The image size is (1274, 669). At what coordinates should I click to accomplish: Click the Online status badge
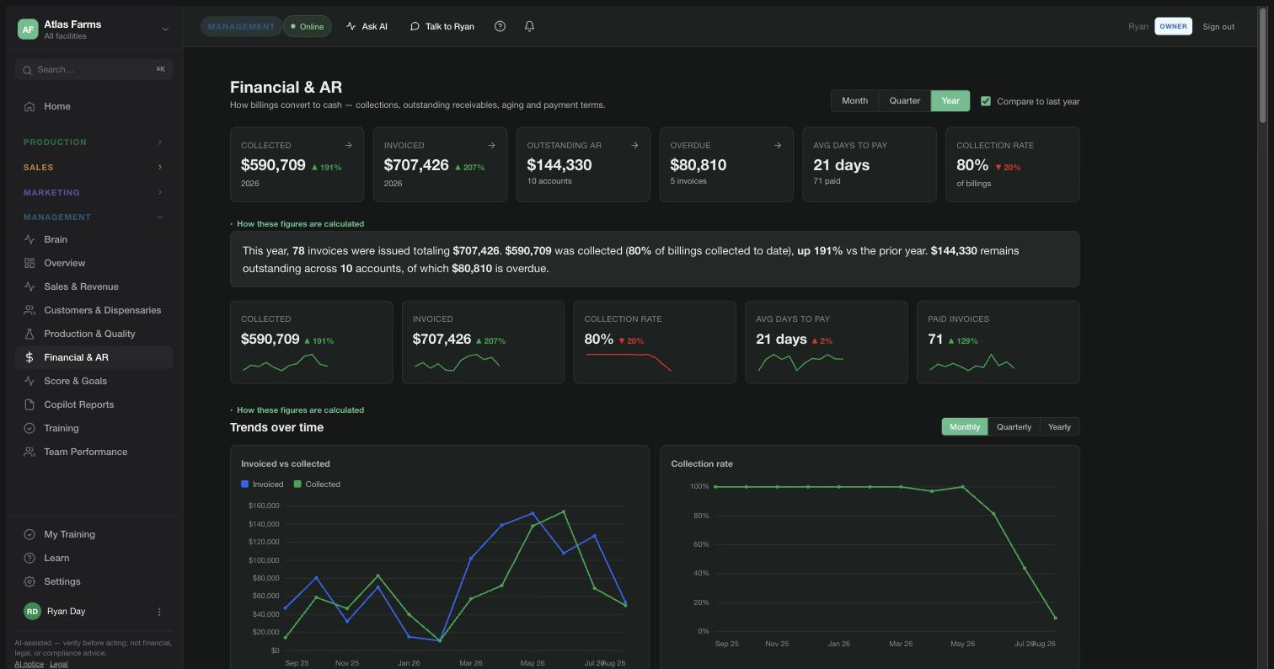point(308,26)
